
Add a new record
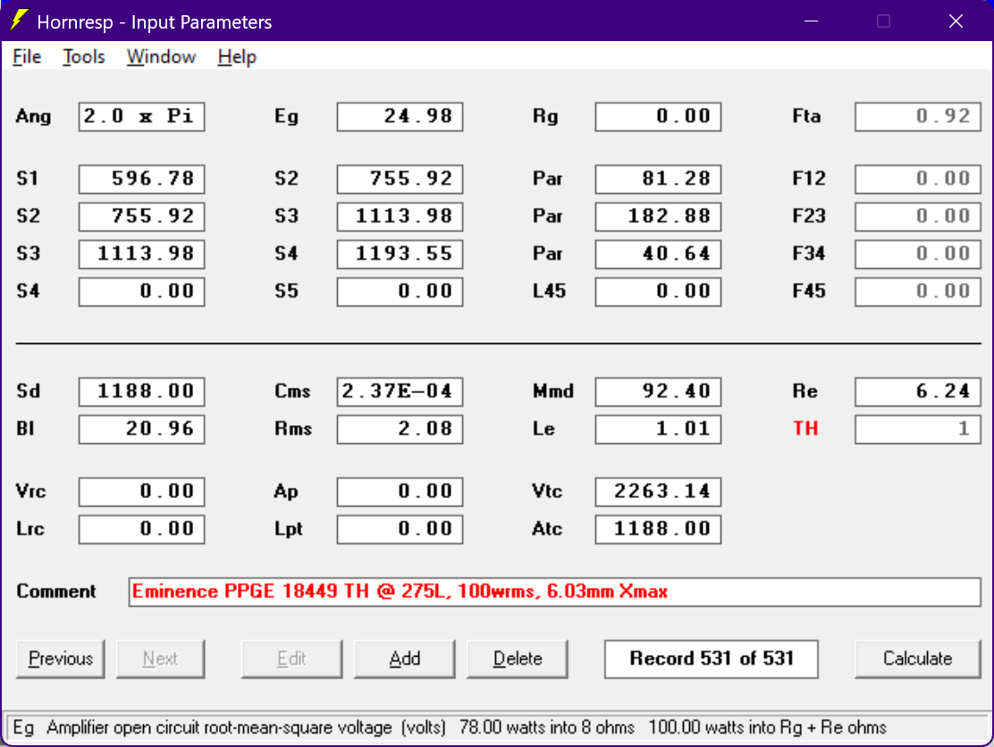(404, 659)
